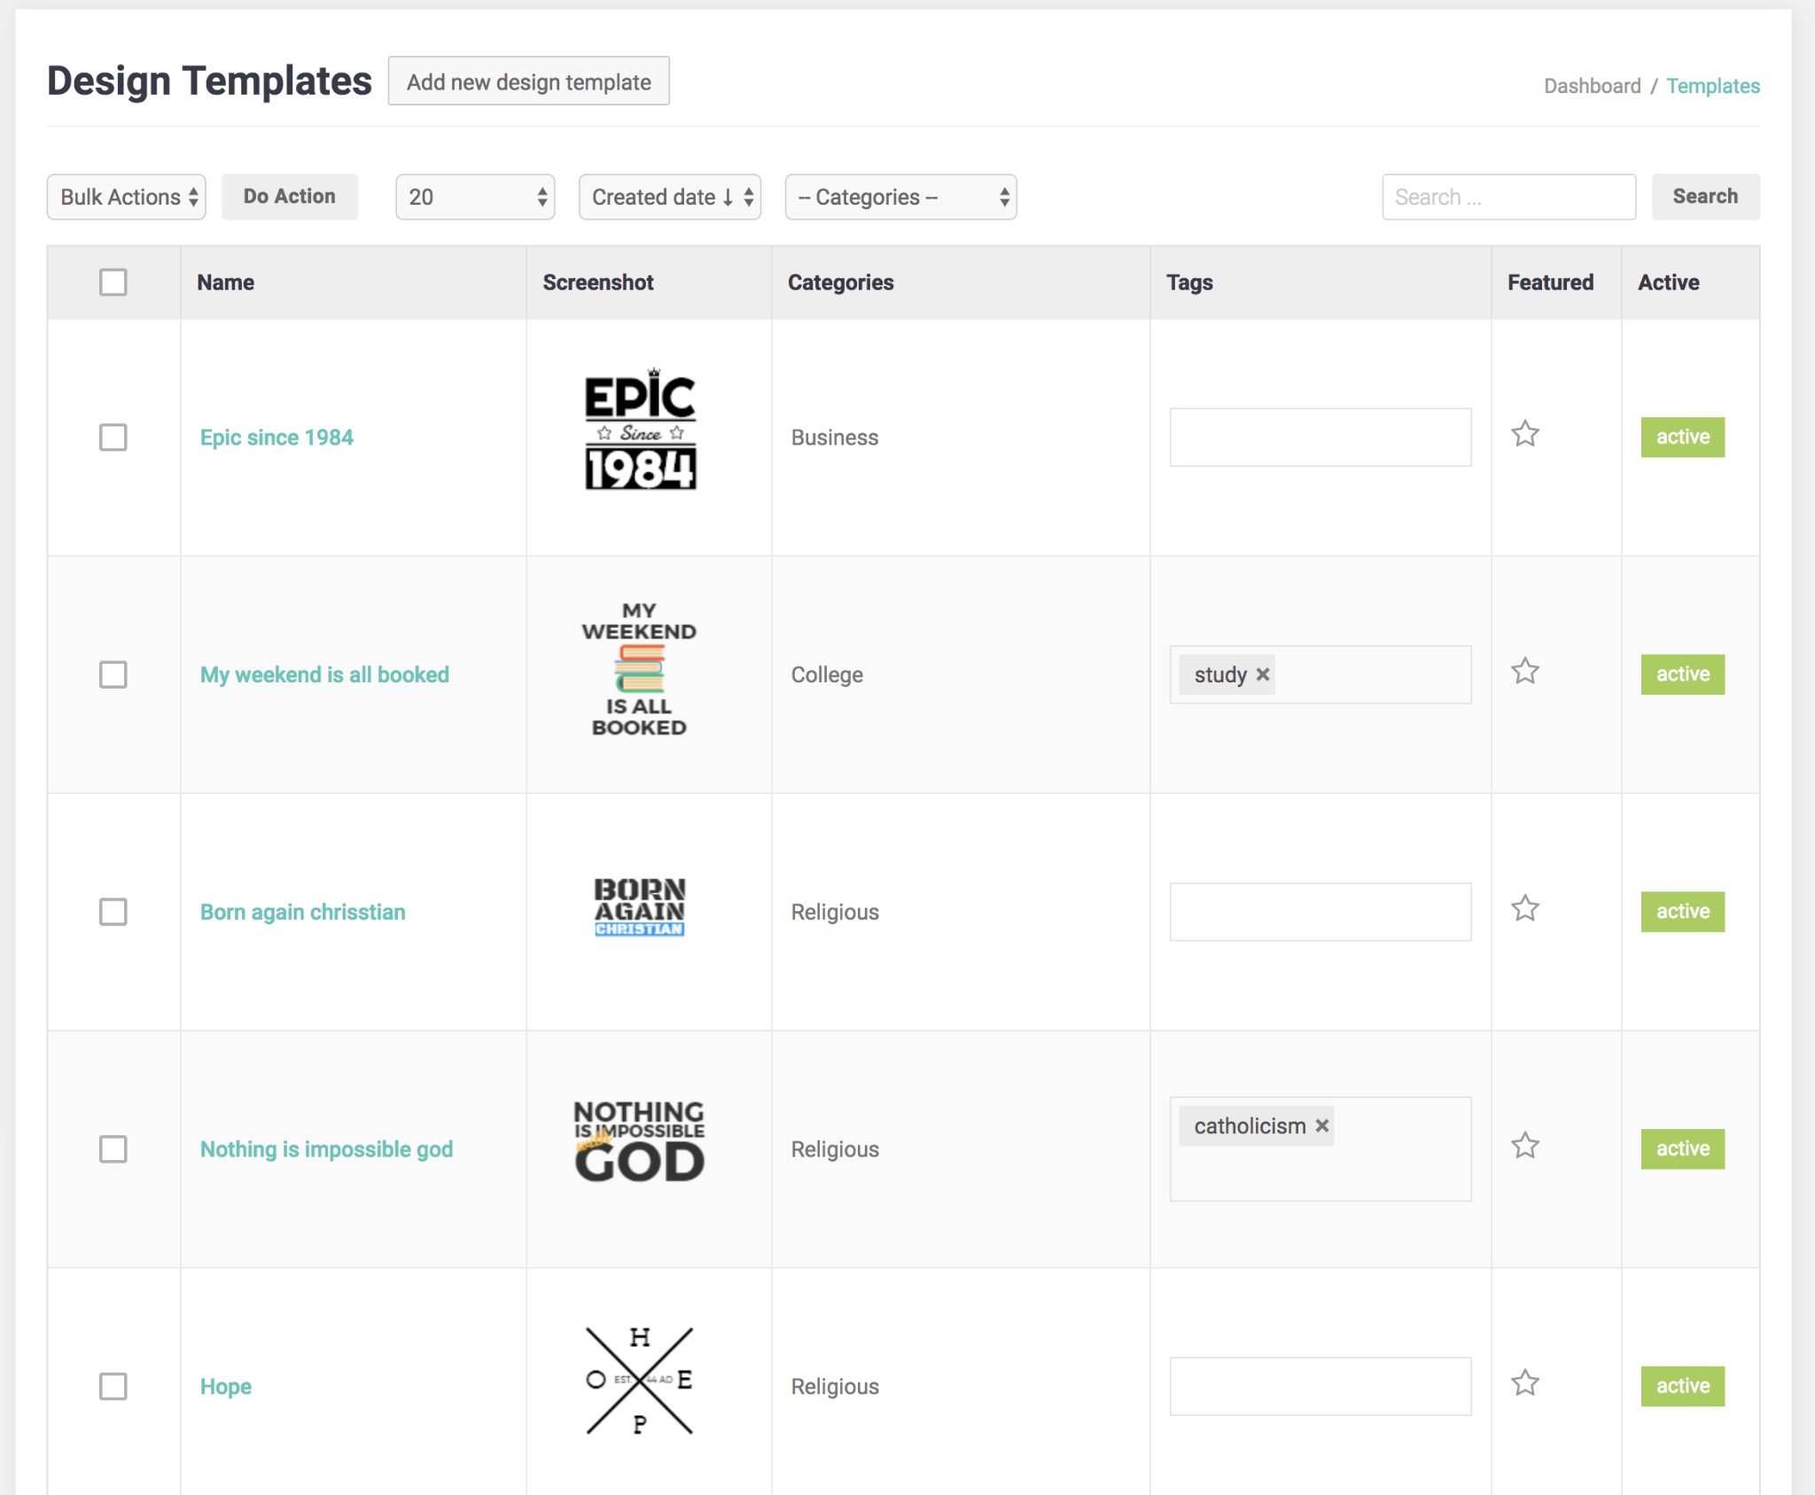Open the Created date sort dropdown

click(670, 197)
